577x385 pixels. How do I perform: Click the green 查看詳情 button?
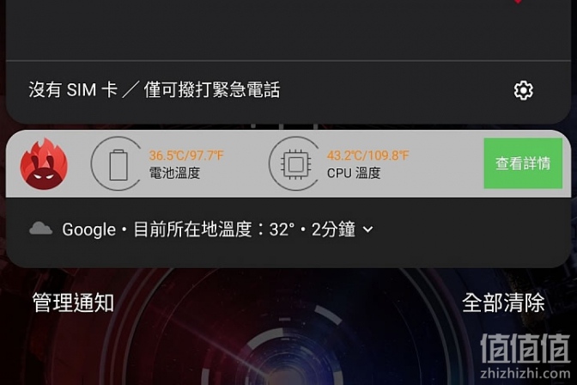pyautogui.click(x=523, y=163)
